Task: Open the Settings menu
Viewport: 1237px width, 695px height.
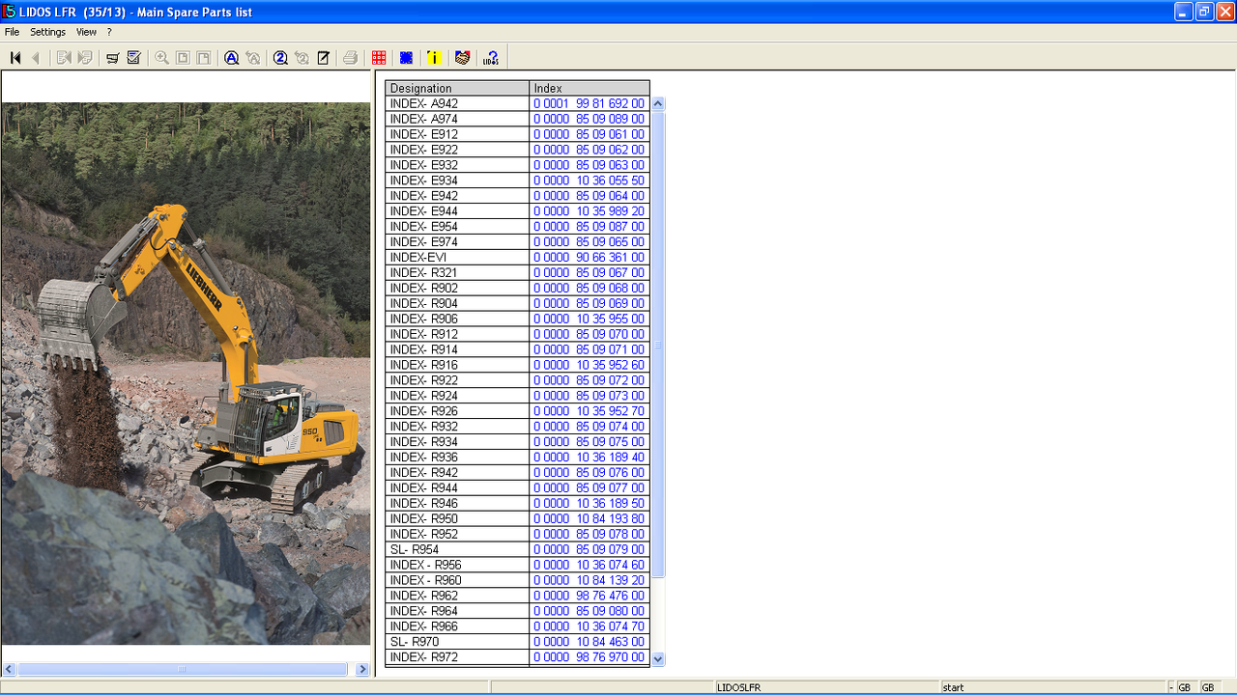Action: 48,32
